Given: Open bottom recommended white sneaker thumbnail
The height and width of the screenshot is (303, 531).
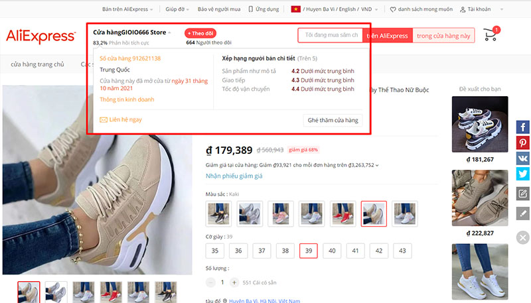Looking at the screenshot, I should (x=480, y=272).
